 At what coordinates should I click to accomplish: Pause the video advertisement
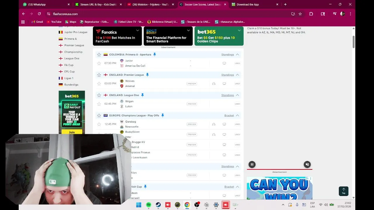click(x=252, y=164)
